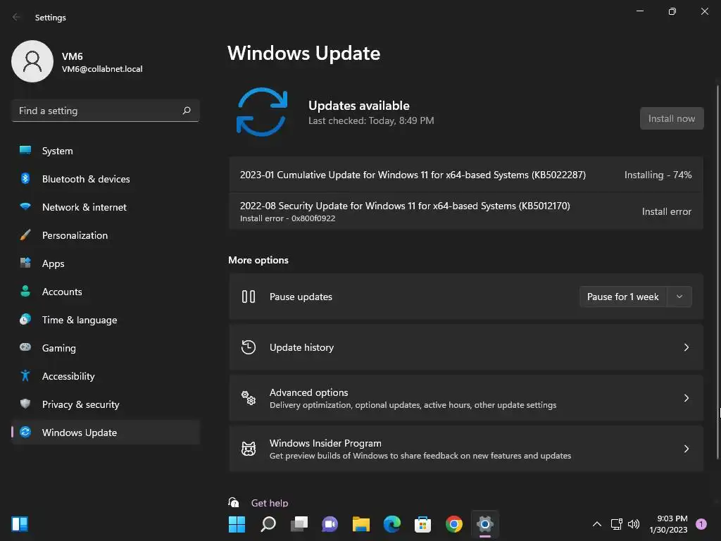721x541 pixels.
Task: Click the volume speaker tray icon
Action: pos(634,524)
